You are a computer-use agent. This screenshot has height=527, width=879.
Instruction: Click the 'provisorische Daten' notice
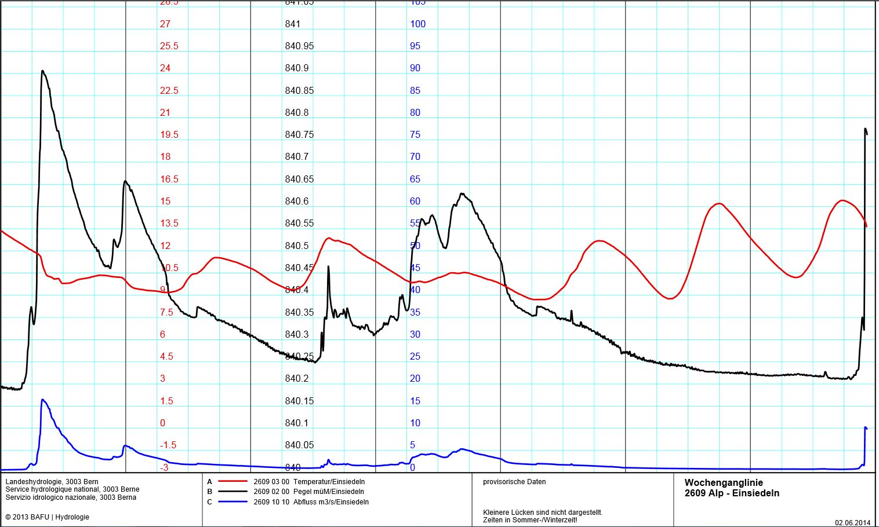[514, 482]
